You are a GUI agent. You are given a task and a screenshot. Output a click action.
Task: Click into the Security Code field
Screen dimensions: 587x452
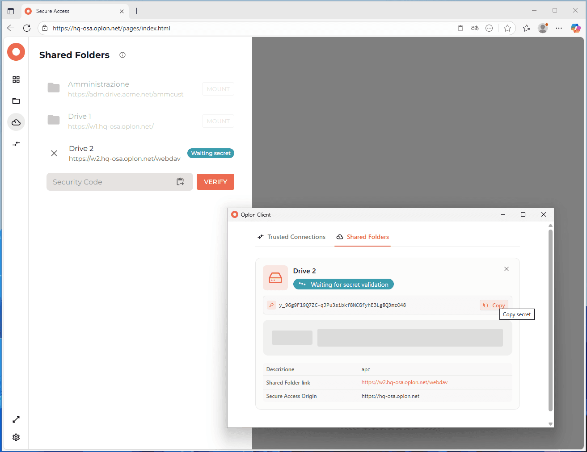112,182
